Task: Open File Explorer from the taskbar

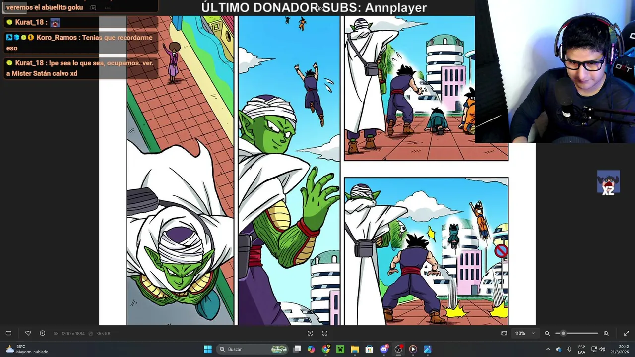Action: tap(355, 349)
